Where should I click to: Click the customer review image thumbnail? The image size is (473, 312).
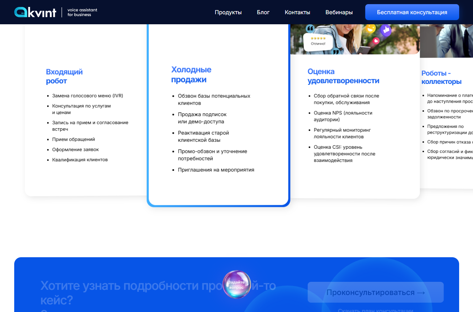(x=355, y=39)
